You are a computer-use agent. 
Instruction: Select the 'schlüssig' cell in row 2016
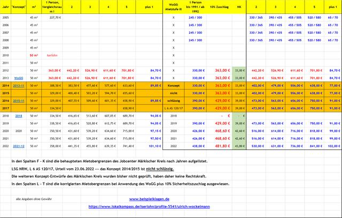pos(173,101)
